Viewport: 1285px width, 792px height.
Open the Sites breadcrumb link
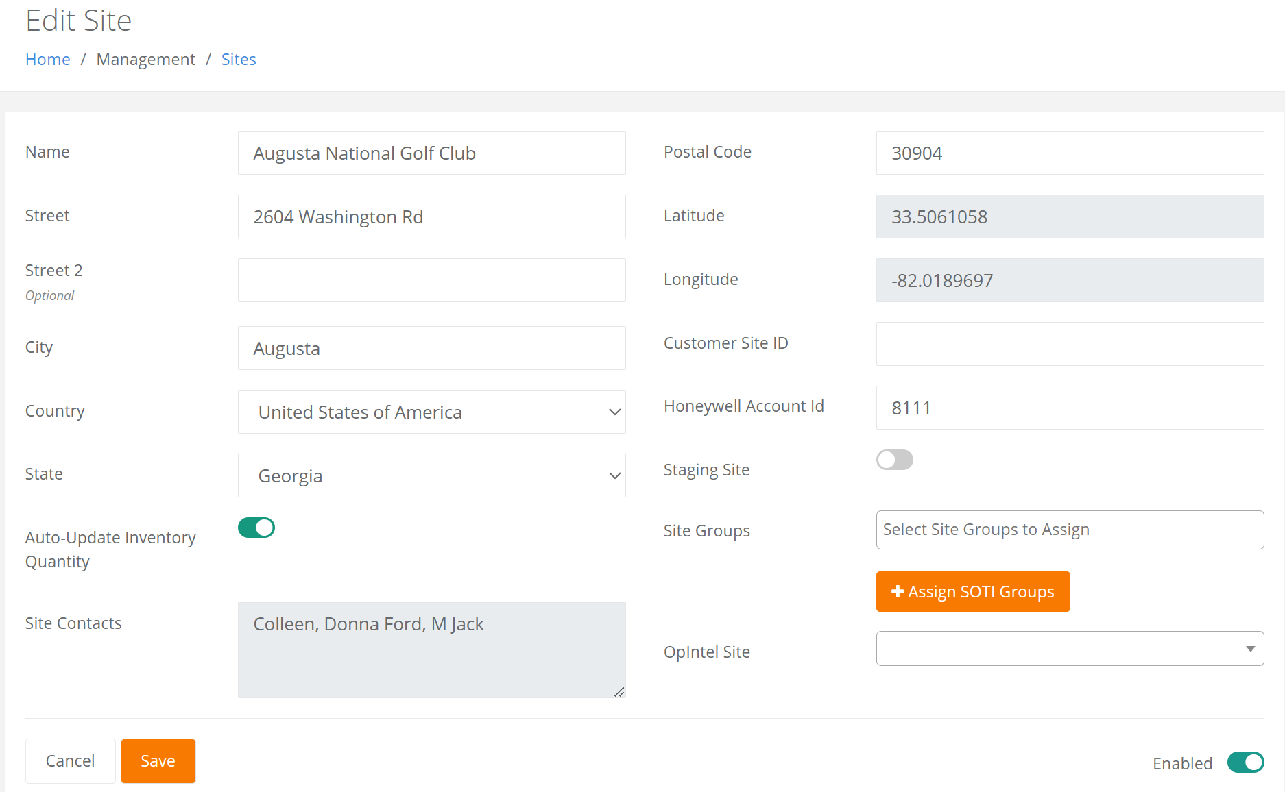click(x=239, y=60)
